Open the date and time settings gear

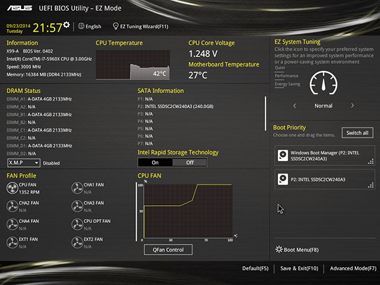click(66, 25)
